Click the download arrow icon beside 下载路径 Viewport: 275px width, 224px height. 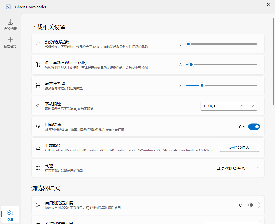tap(38, 148)
